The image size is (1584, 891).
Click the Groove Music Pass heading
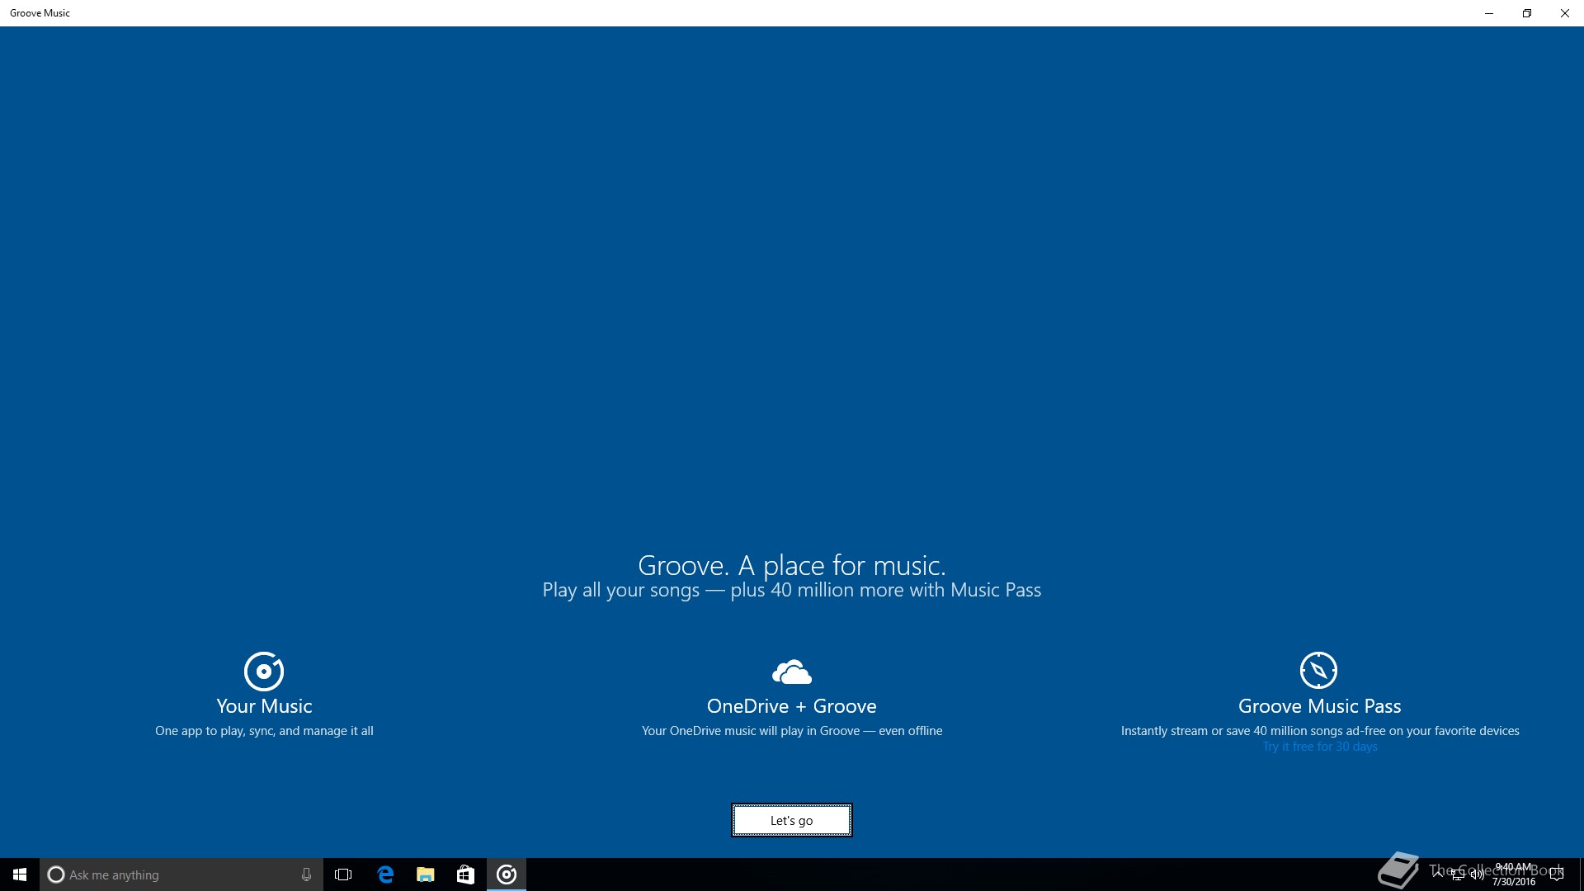[1319, 706]
